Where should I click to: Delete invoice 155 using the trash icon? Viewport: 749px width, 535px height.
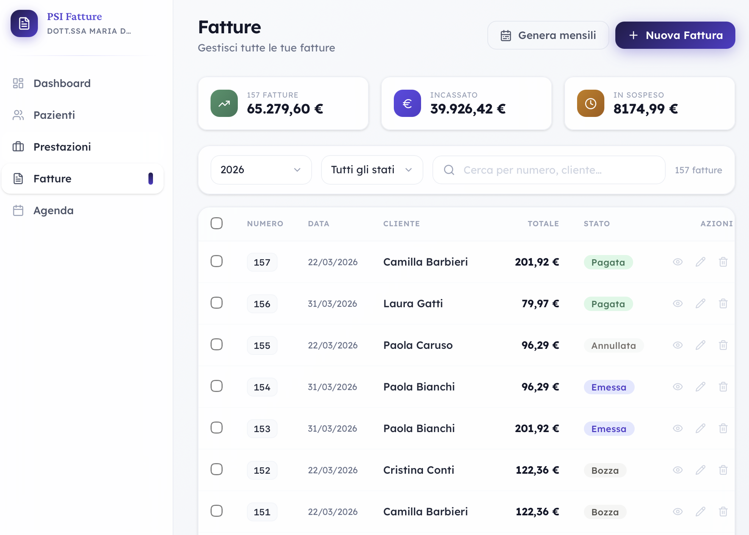click(x=723, y=345)
